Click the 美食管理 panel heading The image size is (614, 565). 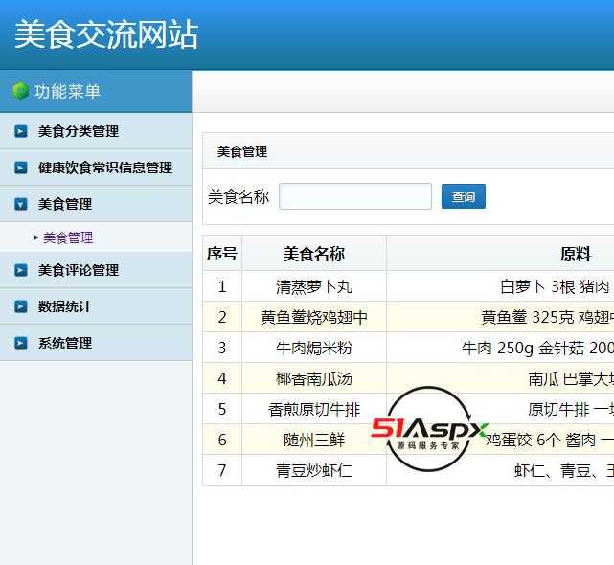pyautogui.click(x=242, y=151)
